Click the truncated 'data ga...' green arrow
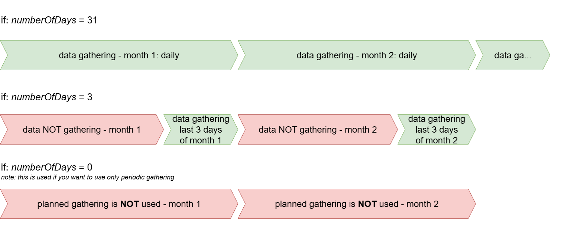The image size is (584, 240). [513, 55]
